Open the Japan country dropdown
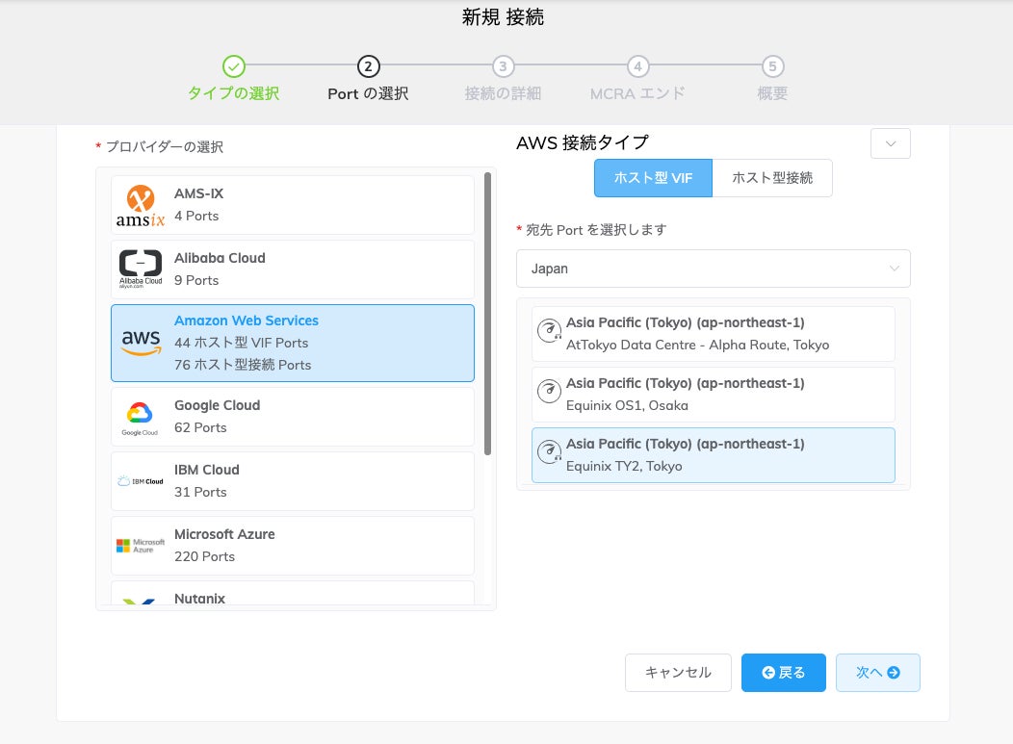 coord(713,269)
